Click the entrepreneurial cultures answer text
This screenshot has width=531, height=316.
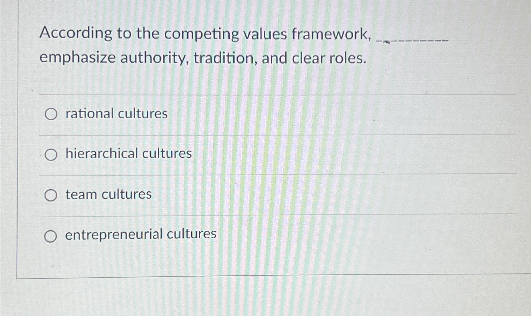click(x=140, y=235)
